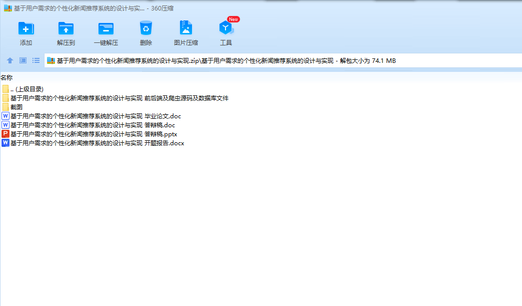Click the 一键解压 one-click extract icon
The width and height of the screenshot is (522, 306).
coord(106,28)
